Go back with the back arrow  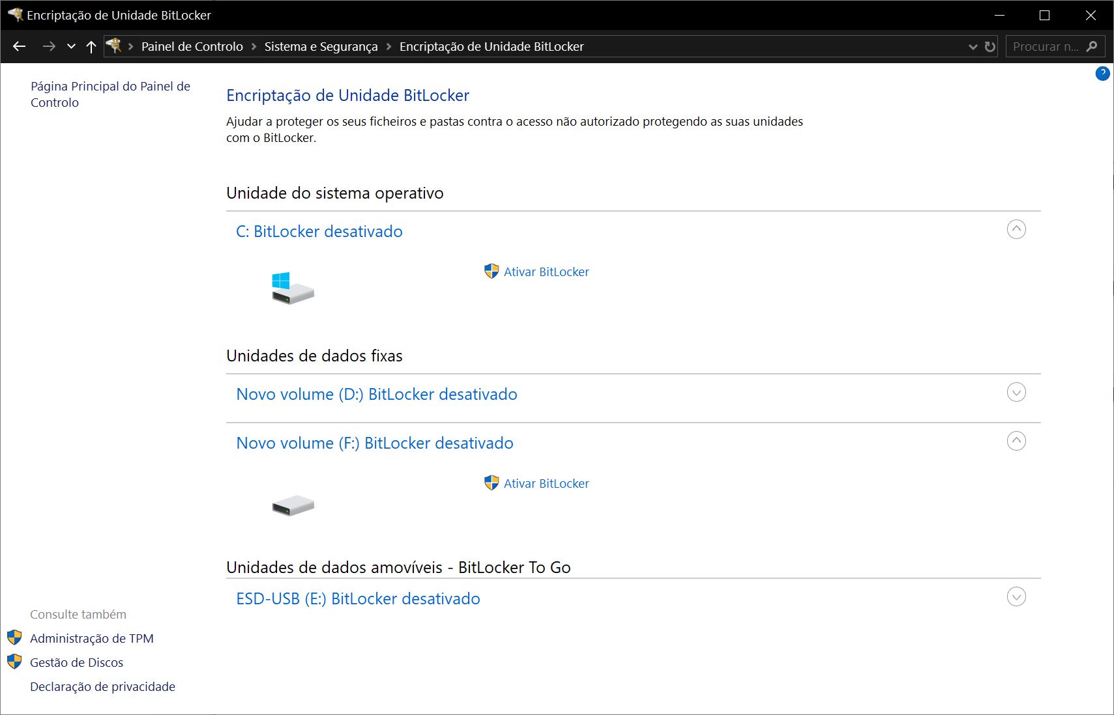click(x=20, y=46)
